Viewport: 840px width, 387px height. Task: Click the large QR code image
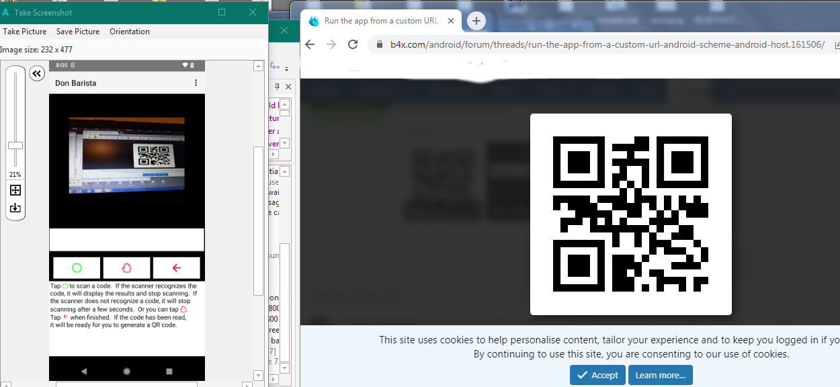630,214
